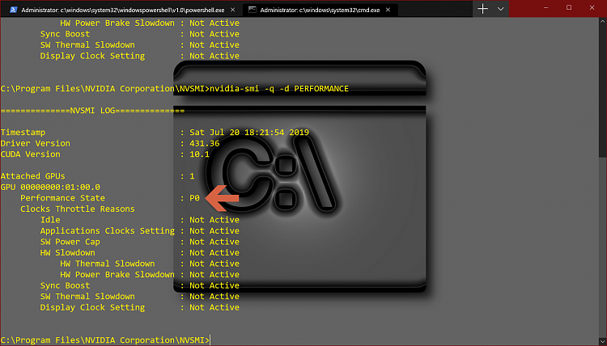Click the 'HW Thermal Slowdown' label

(108, 264)
